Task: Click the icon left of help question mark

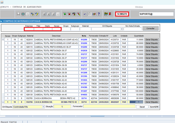Action: pos(94,14)
